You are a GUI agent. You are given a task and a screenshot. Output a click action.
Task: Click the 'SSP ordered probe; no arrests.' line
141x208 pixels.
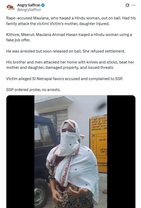(33, 90)
